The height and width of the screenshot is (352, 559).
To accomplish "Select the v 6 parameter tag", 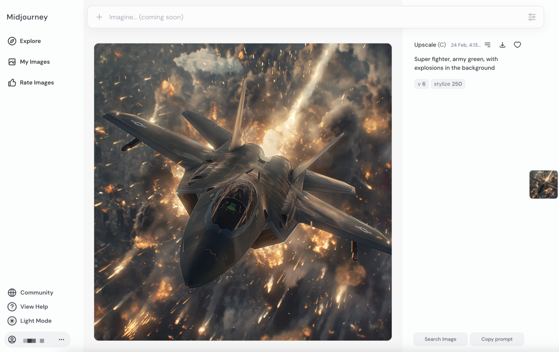I will [421, 84].
